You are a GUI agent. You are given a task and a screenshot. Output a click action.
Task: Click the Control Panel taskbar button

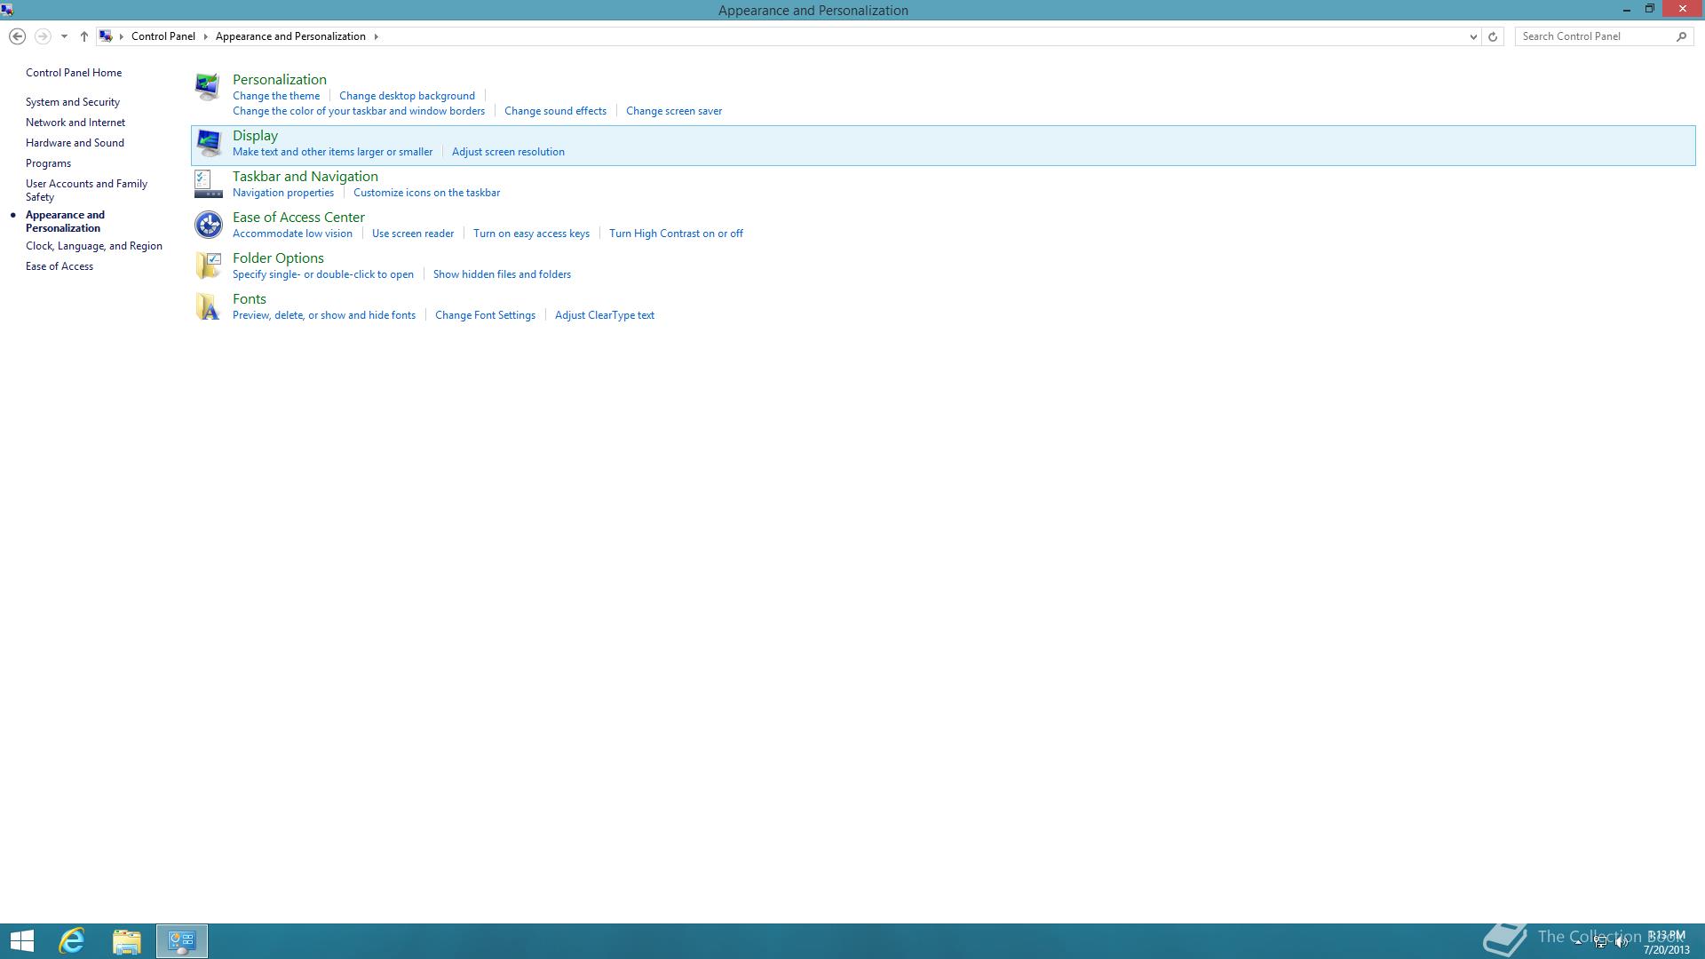pyautogui.click(x=182, y=941)
